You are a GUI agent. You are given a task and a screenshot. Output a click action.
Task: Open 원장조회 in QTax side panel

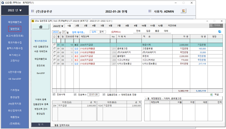click(x=41, y=66)
